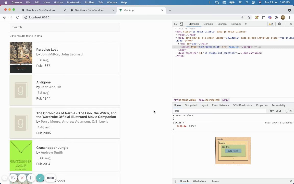
Task: Click the microphone icon in address bar
Action: [x=242, y=17]
